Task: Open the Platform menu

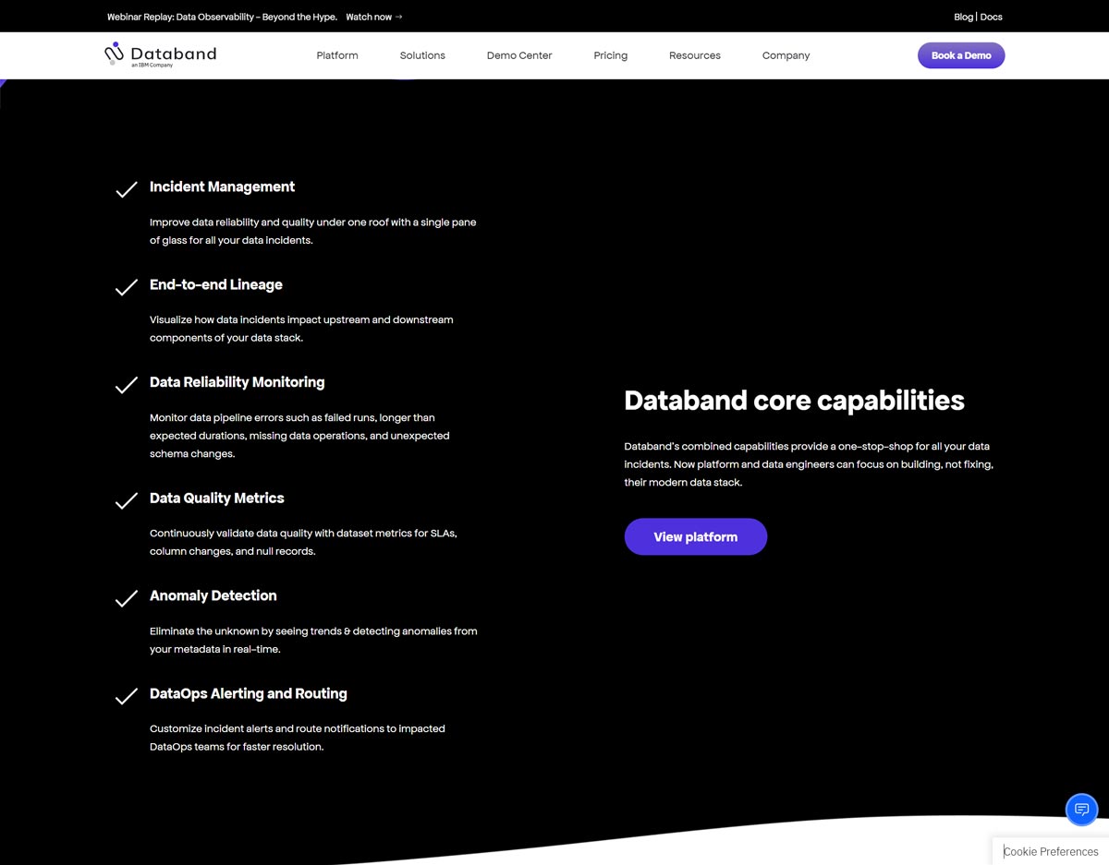Action: [x=337, y=55]
